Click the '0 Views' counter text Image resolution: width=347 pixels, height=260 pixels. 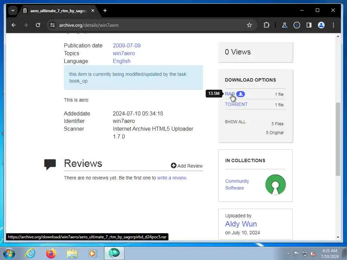point(238,52)
